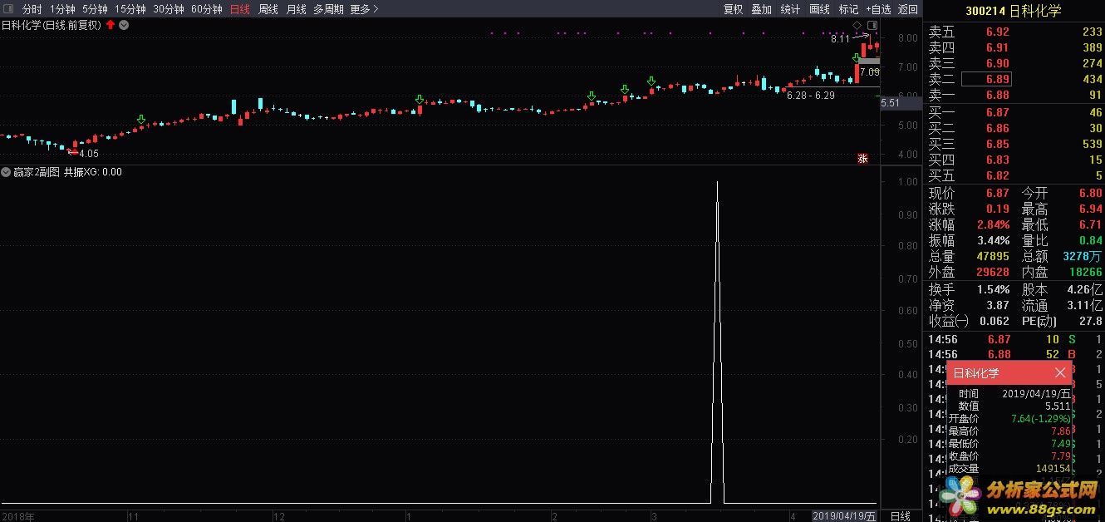Viewport: 1105px width, 522px height.
Task: Click the green arrow signal above 7.09
Action: click(856, 57)
